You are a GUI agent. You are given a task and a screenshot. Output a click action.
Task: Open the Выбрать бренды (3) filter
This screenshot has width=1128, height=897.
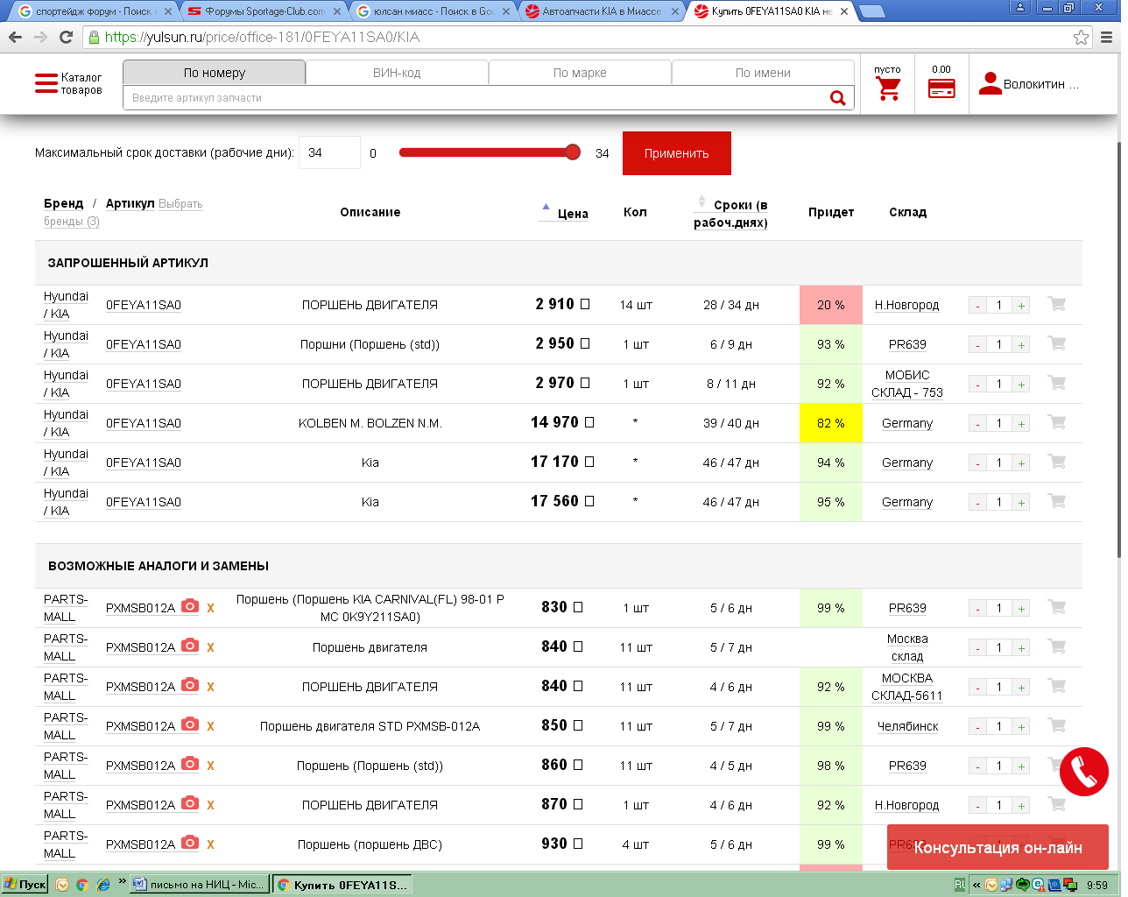[180, 204]
